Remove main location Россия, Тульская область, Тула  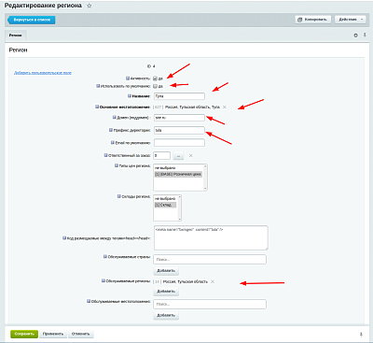[225, 107]
